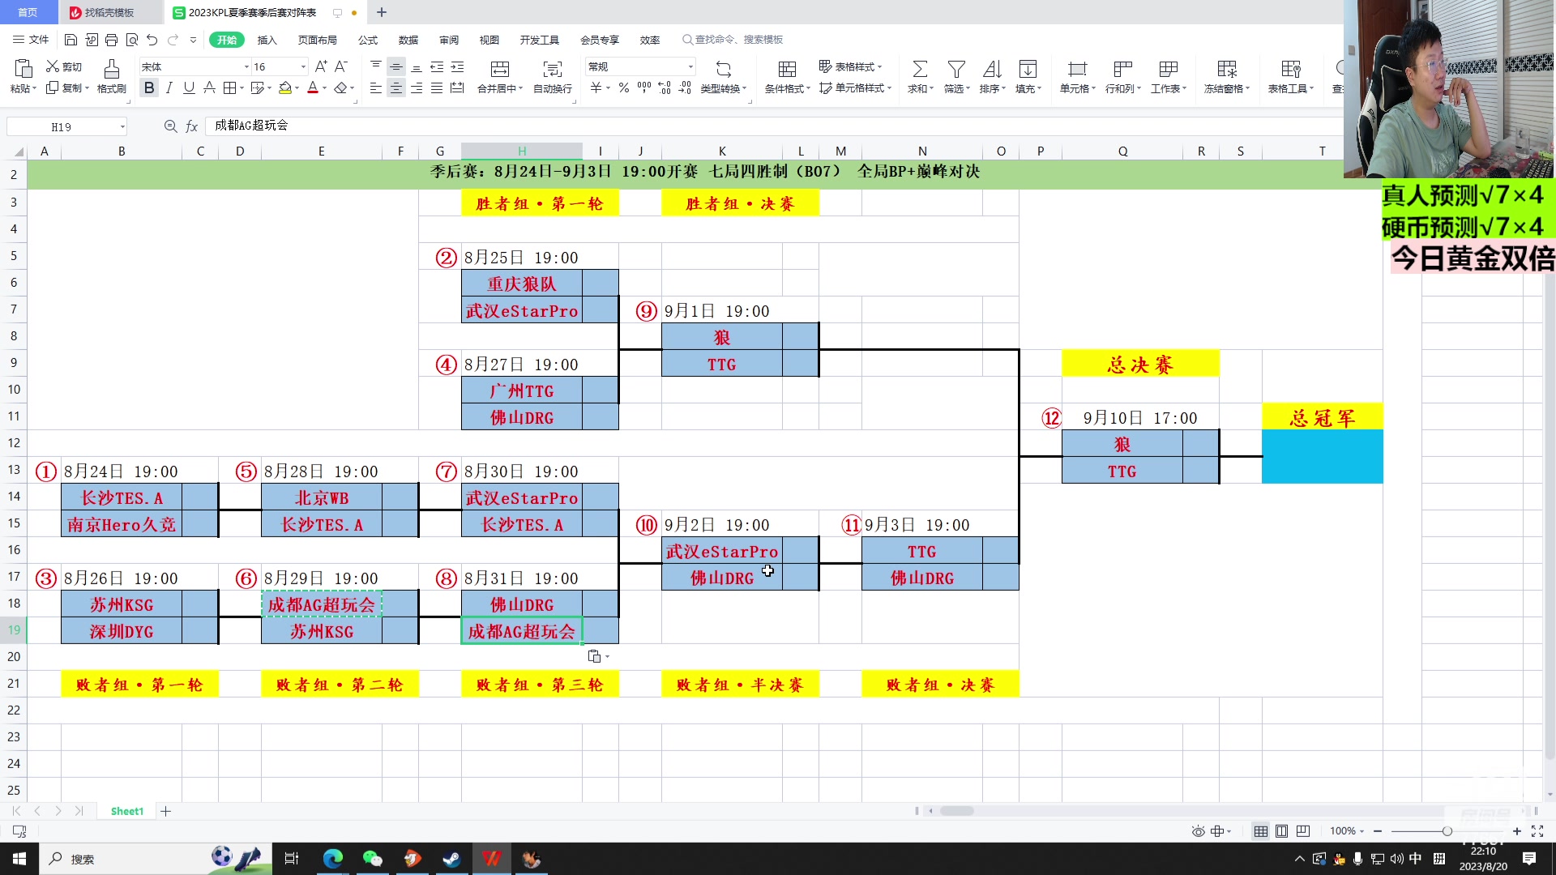
Task: Increase font size with the A+ icon
Action: click(321, 66)
